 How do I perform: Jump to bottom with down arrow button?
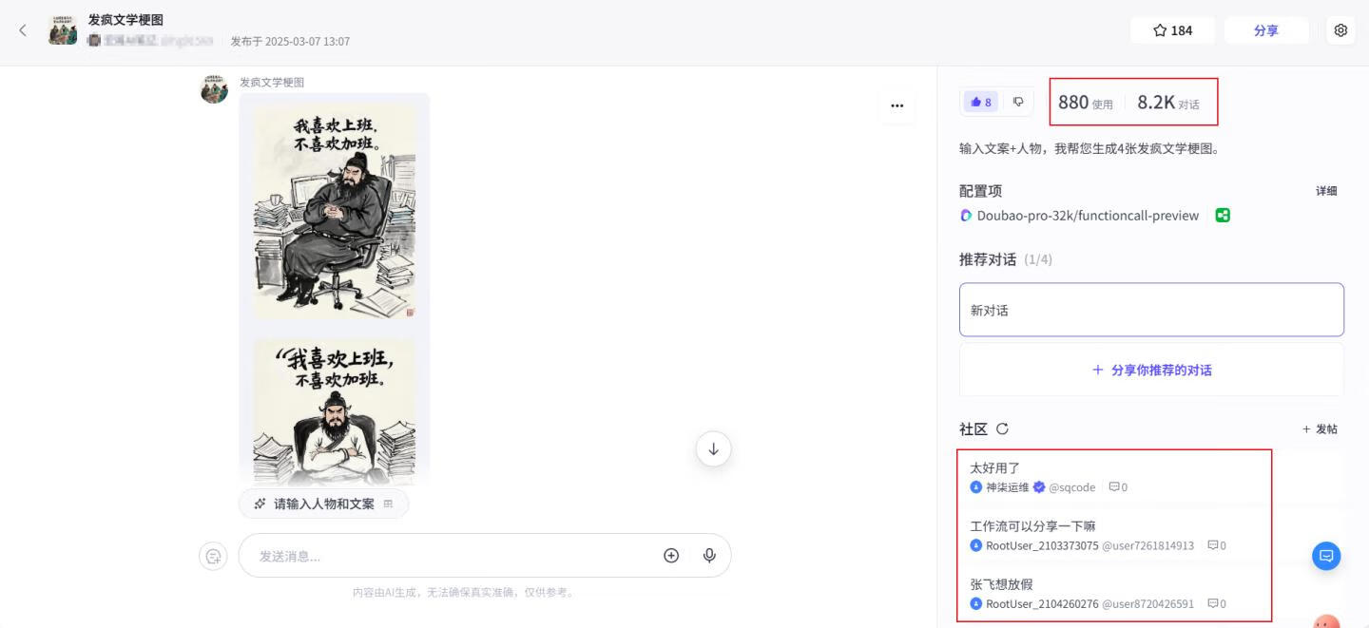[713, 449]
